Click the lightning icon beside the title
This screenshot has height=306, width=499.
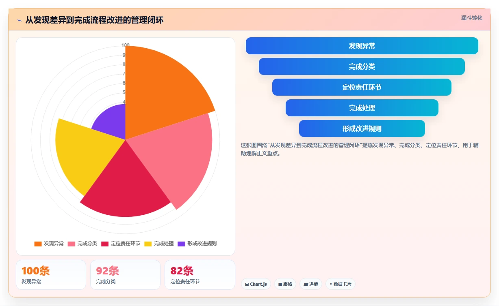point(19,20)
